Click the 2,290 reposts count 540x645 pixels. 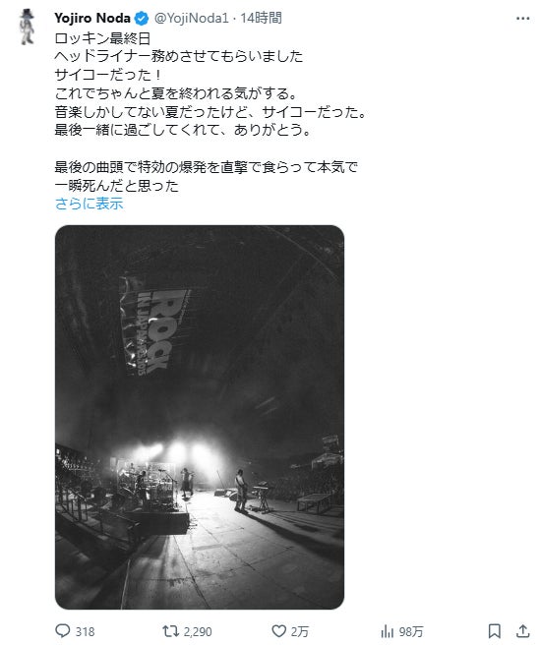[x=198, y=631]
